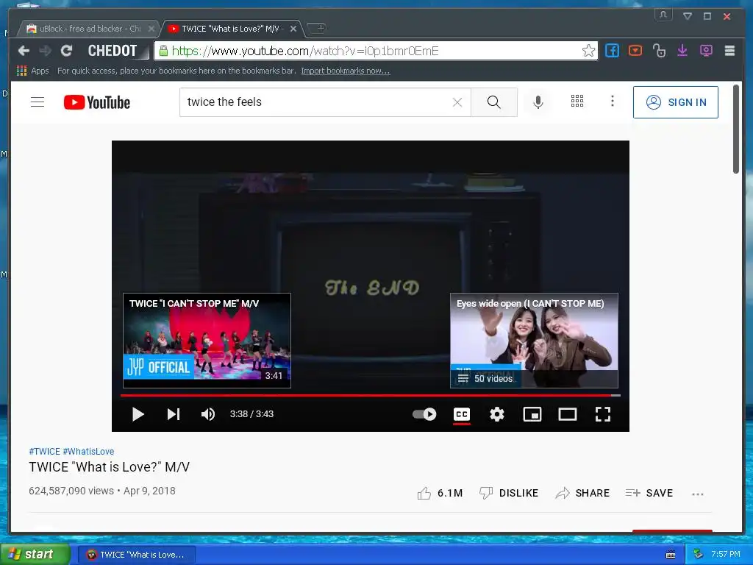Go back with the browser back arrow

coord(24,51)
